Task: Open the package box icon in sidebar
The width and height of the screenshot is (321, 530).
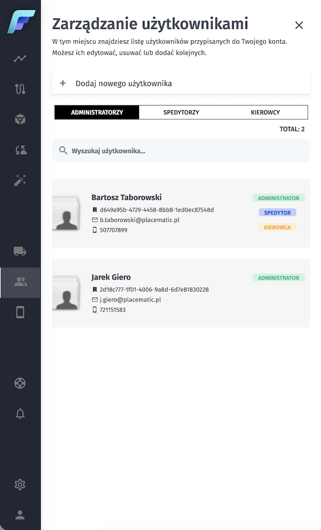Action: pos(20,119)
